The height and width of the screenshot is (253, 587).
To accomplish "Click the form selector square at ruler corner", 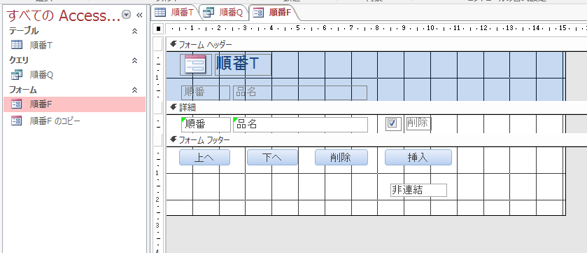I will pos(158,29).
